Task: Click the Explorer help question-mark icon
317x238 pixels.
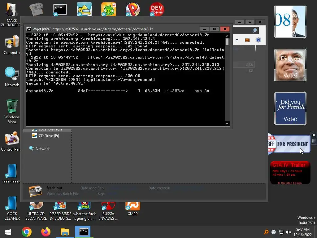Action: tap(258, 40)
